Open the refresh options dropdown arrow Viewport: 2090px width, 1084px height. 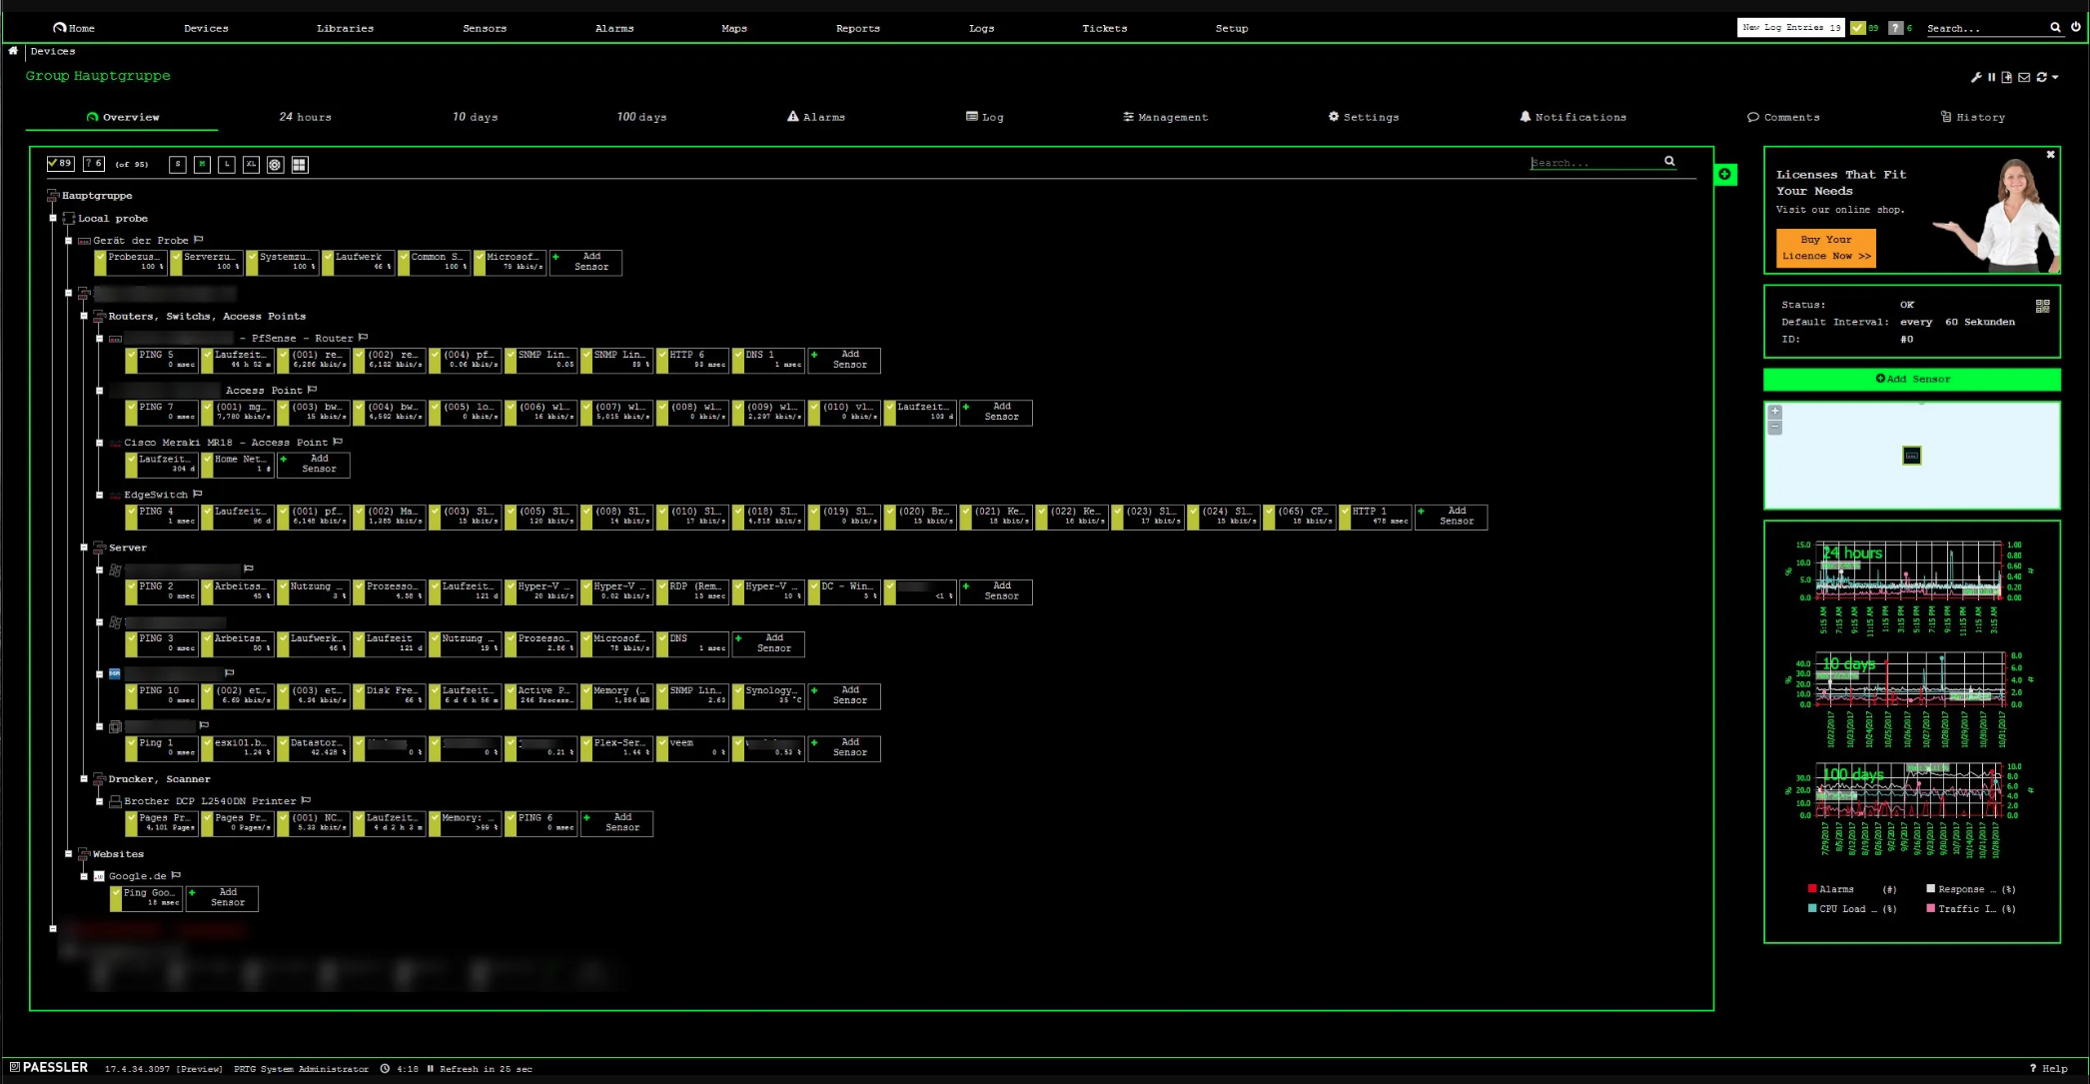[x=2055, y=77]
